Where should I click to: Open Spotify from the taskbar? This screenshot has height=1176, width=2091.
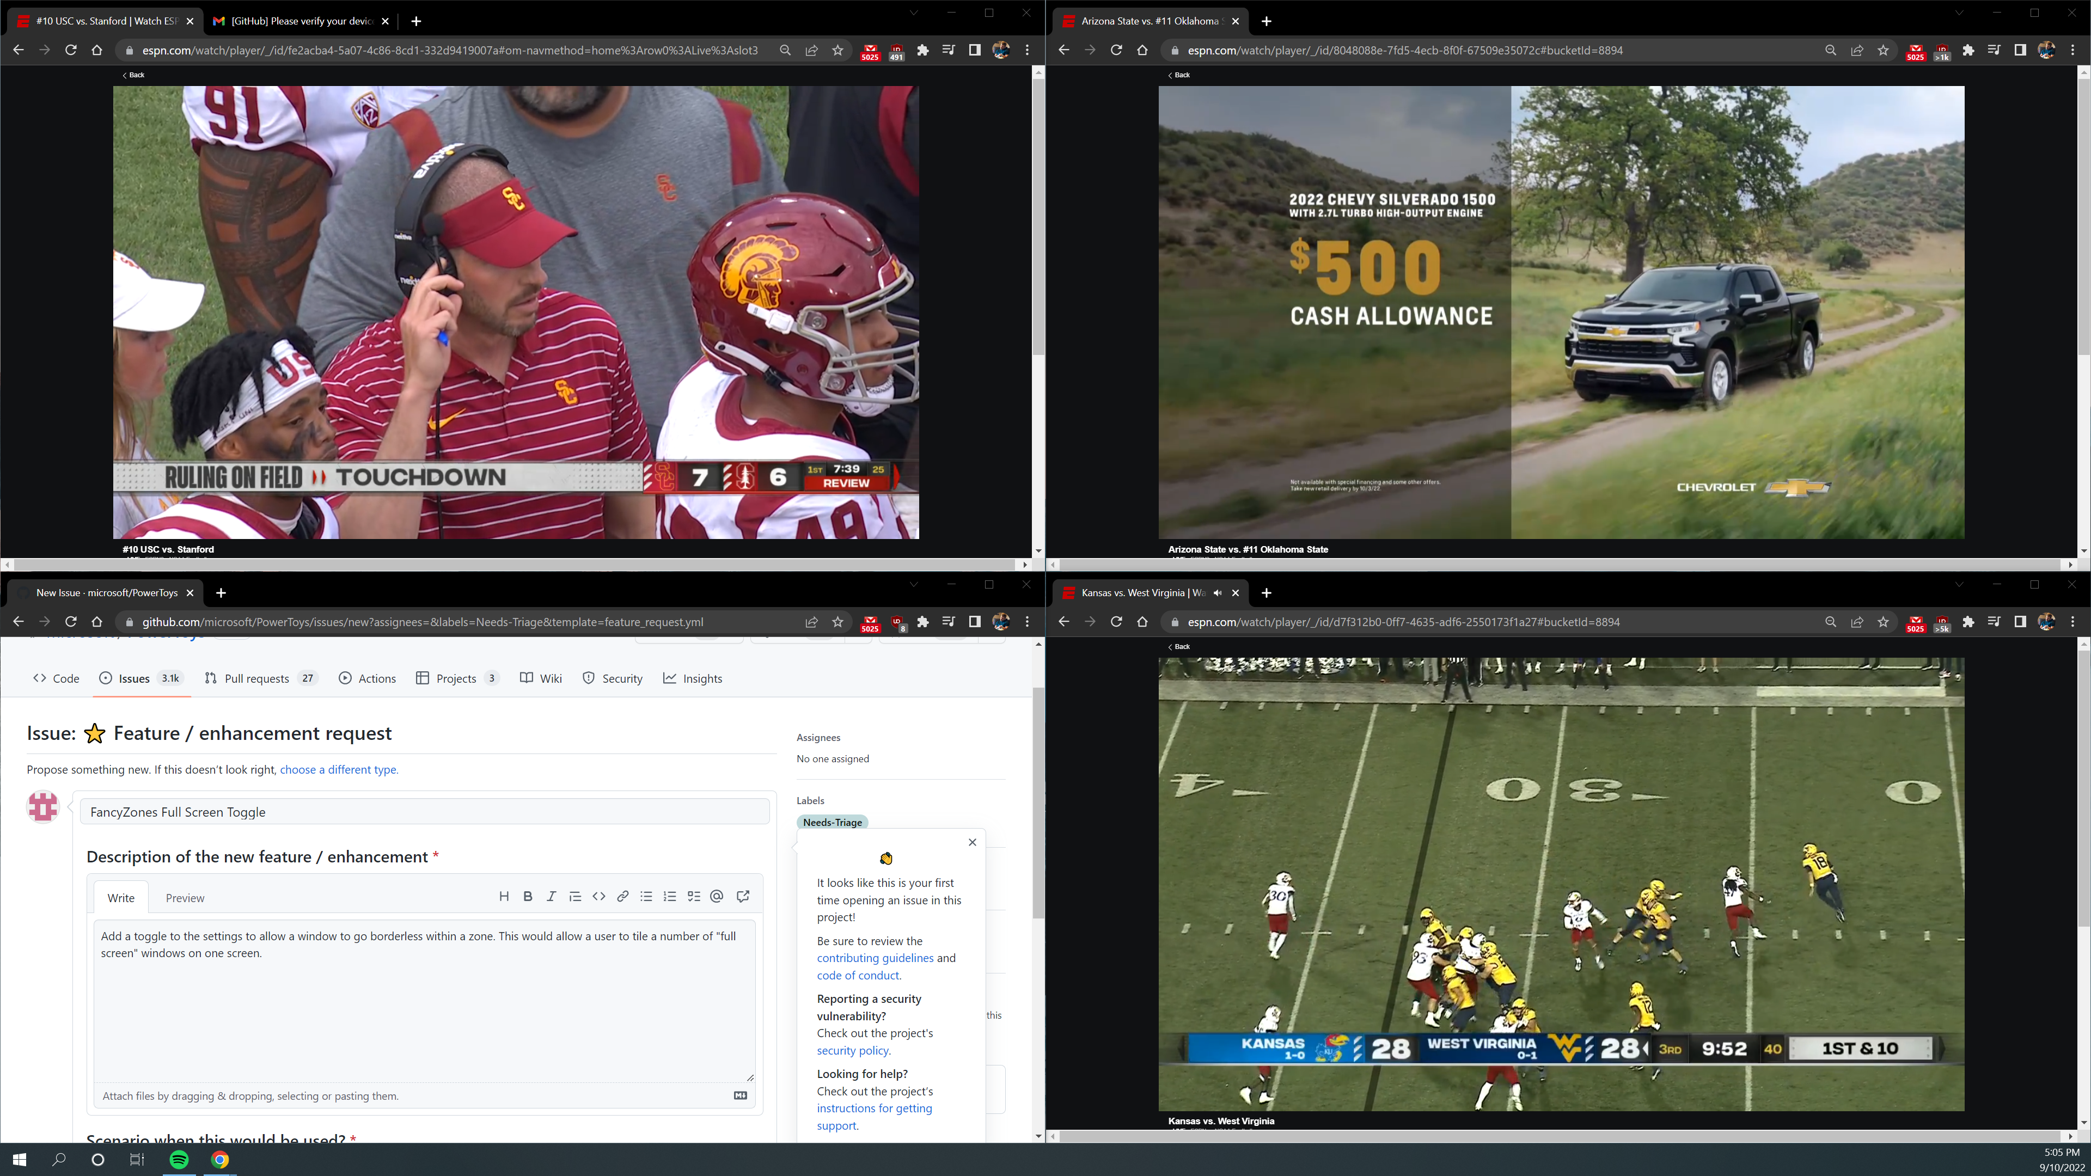click(x=179, y=1159)
